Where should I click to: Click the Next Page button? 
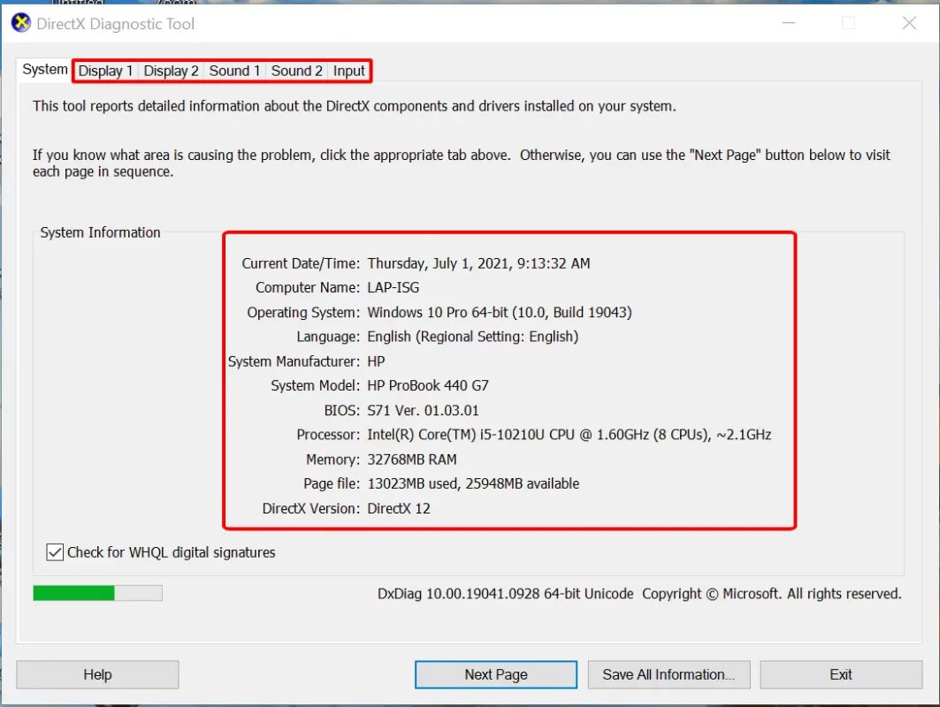pos(495,674)
